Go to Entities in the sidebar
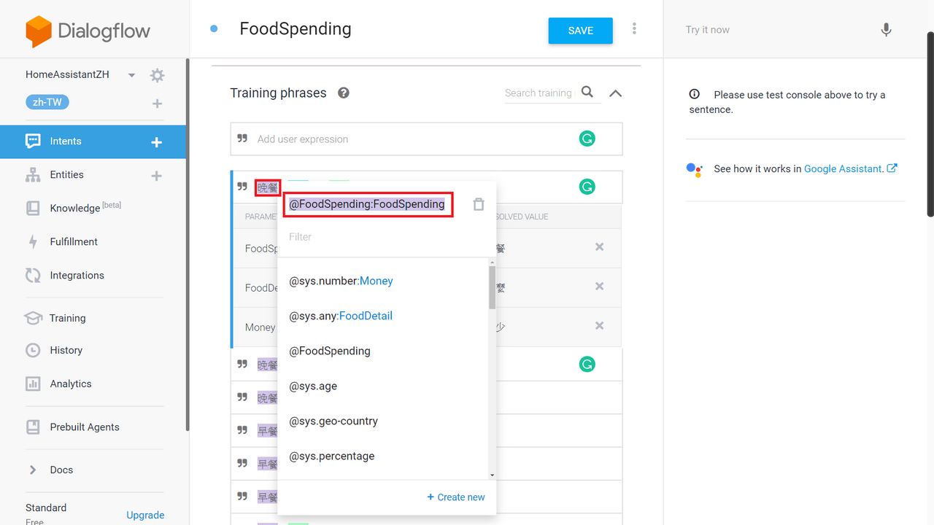The height and width of the screenshot is (525, 934). [x=66, y=175]
